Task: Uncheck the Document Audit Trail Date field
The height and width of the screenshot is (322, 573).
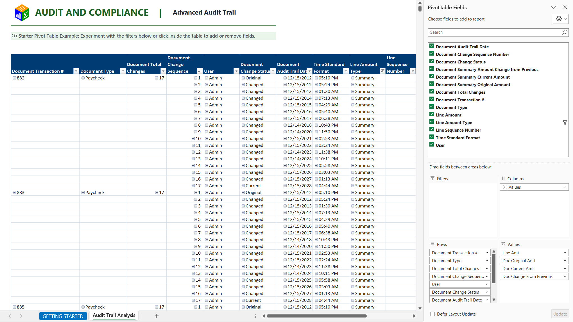Action: (x=432, y=46)
